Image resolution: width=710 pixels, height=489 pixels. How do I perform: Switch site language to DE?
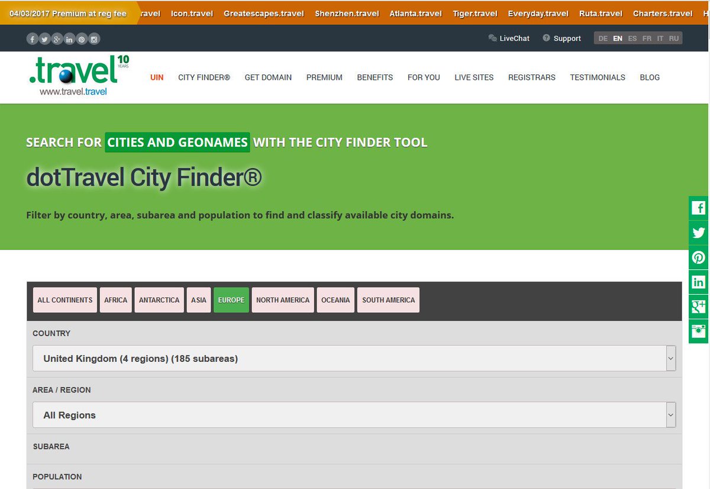603,38
